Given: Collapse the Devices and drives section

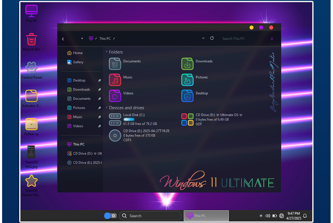Looking at the screenshot, I should (x=106, y=108).
